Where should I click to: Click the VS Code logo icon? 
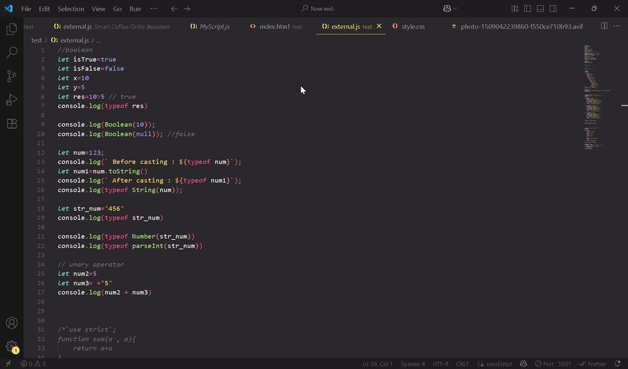click(8, 8)
